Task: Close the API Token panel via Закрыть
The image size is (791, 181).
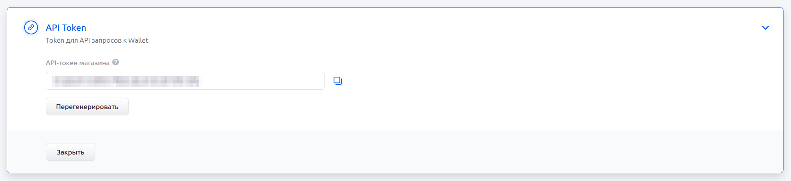Action: tap(70, 152)
